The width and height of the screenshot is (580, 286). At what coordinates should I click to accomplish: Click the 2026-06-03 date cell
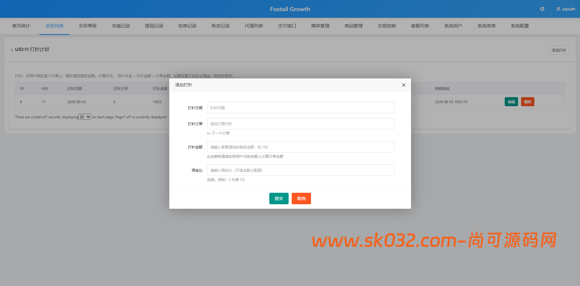pos(76,102)
